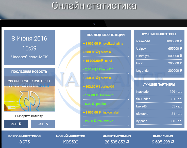The image size is (187, 148).
Task: Select operation -2.00 by 111nata111
Action: [106, 69]
